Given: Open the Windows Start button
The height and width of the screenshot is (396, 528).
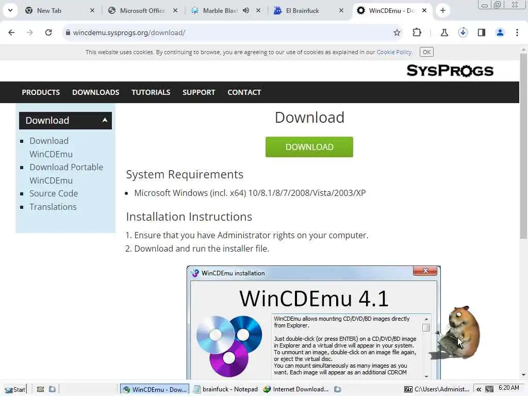Looking at the screenshot, I should pyautogui.click(x=15, y=389).
